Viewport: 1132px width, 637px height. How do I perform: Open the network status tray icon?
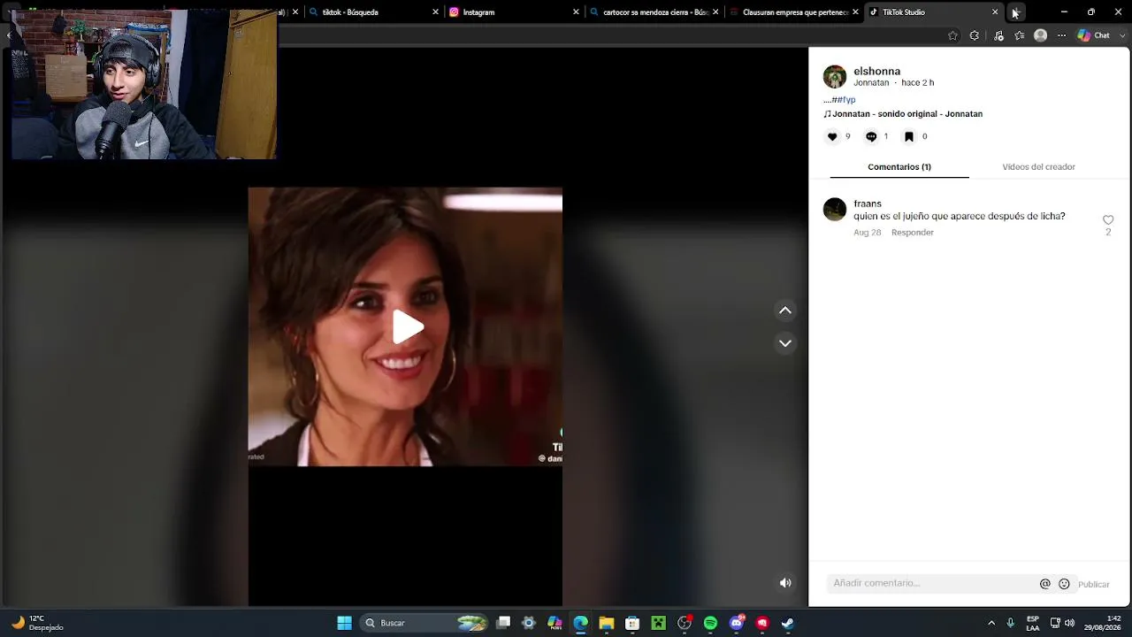click(1055, 623)
